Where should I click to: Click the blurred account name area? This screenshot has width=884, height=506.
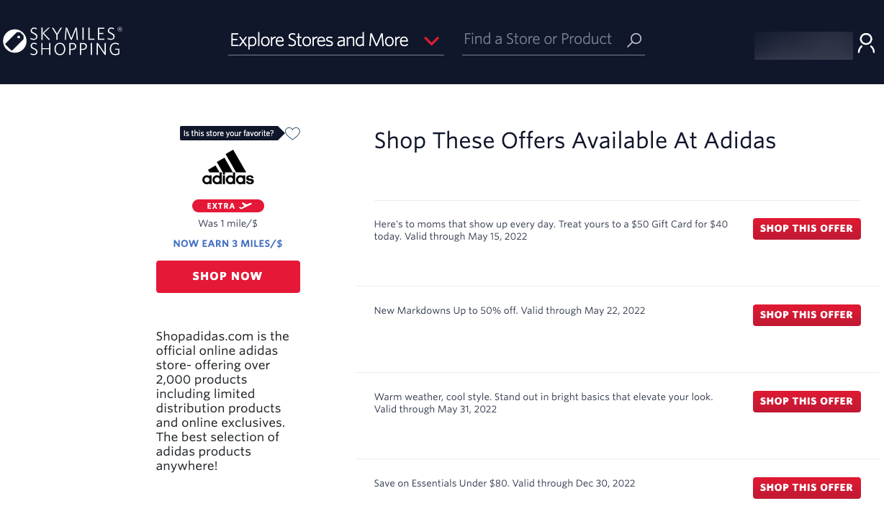point(803,45)
